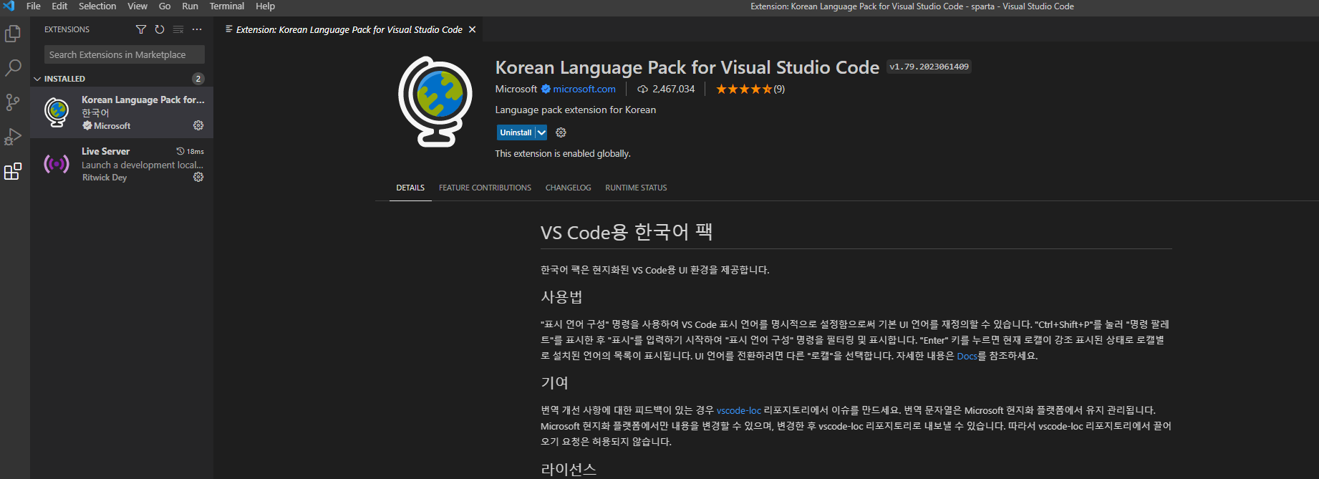Collapse the INSTALLED section
Viewport: 1319px width, 479px height.
[37, 79]
